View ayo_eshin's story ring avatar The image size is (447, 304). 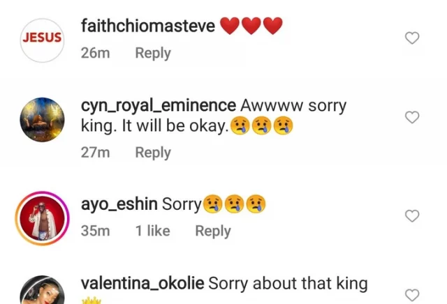(41, 218)
